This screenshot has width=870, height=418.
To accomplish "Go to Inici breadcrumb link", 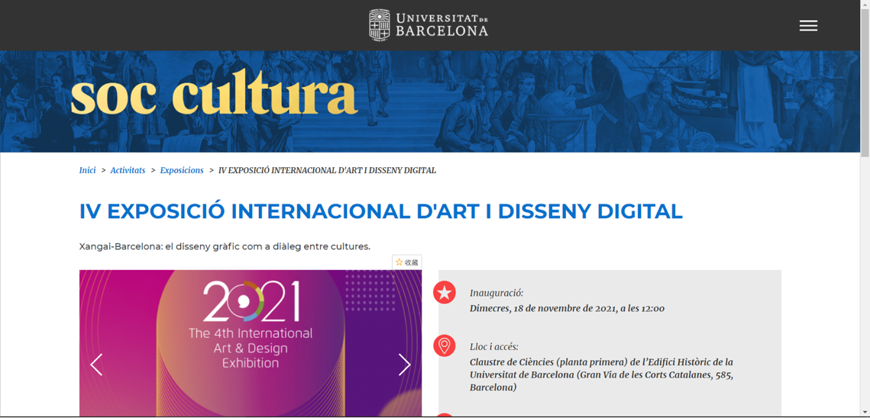I will pos(87,170).
